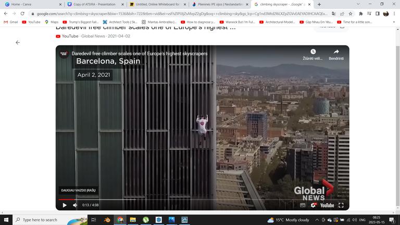
Task: Click the Chrome taskbar icon
Action: (x=120, y=220)
